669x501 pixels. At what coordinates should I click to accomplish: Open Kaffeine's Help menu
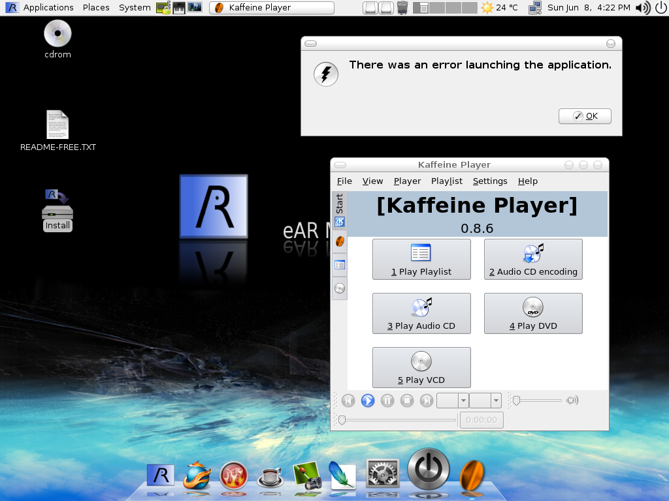point(528,181)
